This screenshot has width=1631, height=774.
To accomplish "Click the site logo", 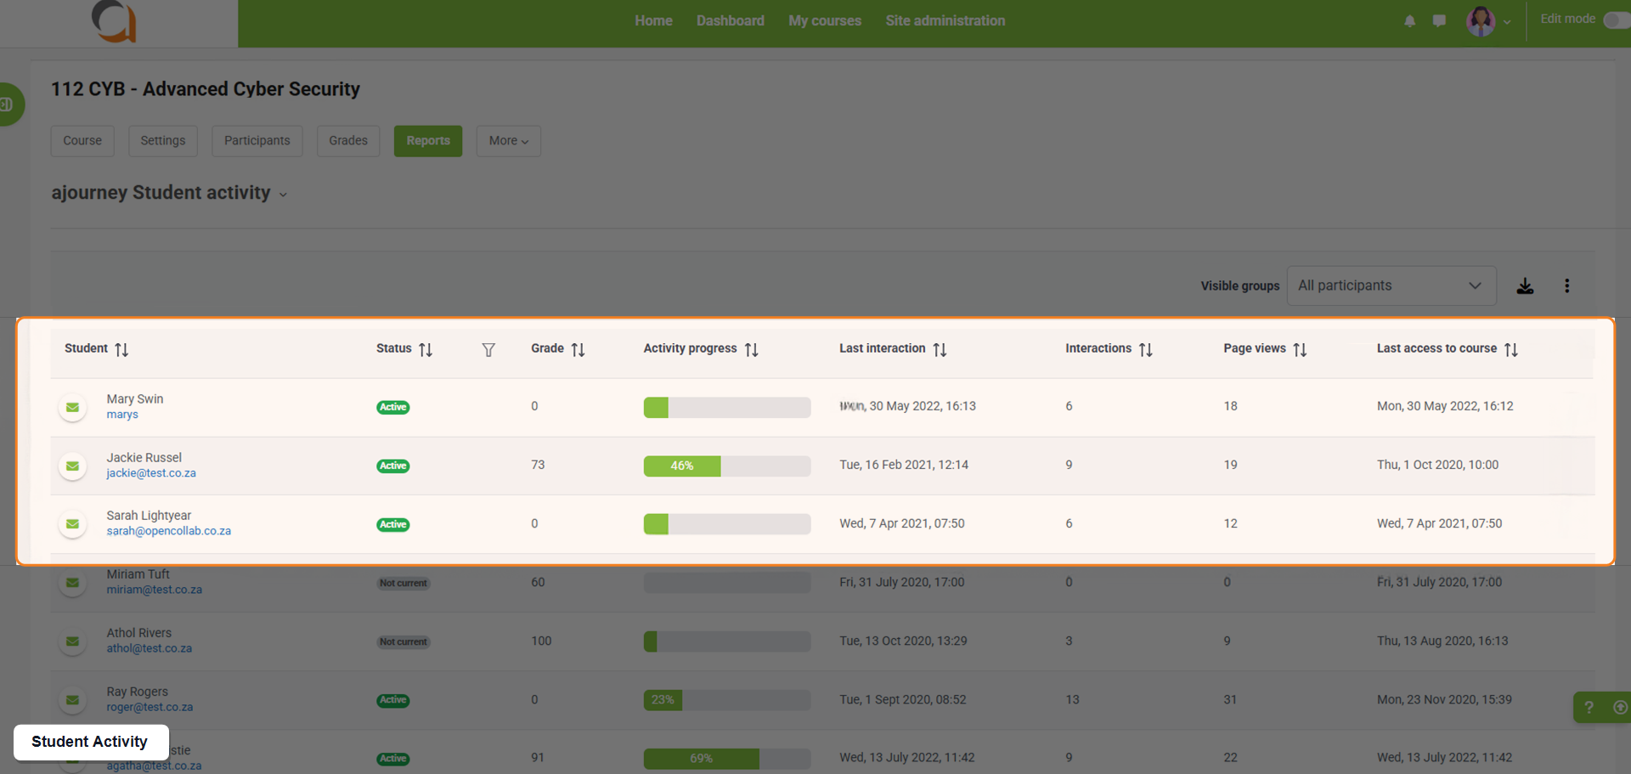I will point(114,21).
